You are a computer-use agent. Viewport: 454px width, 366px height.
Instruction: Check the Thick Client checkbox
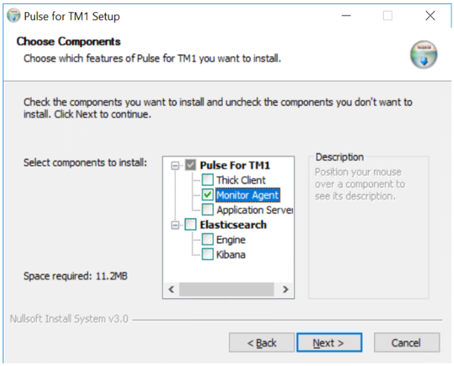(207, 180)
